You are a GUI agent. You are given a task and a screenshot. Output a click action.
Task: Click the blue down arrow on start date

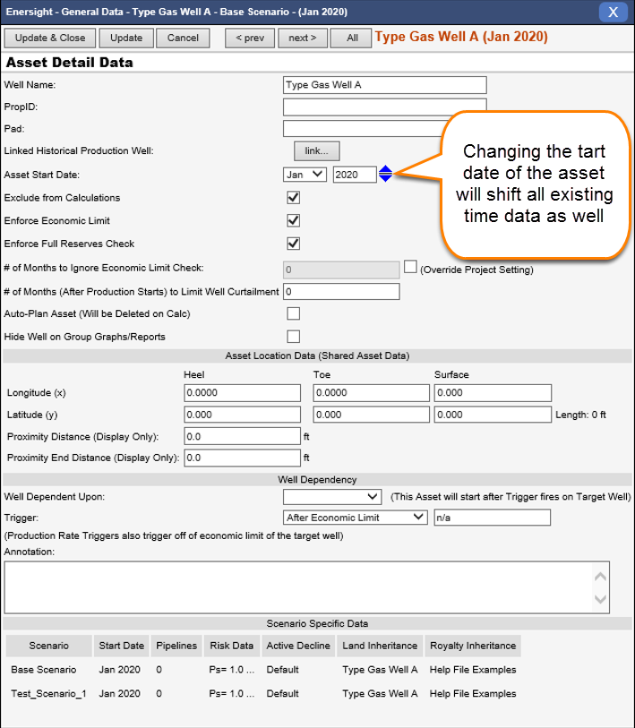click(385, 178)
